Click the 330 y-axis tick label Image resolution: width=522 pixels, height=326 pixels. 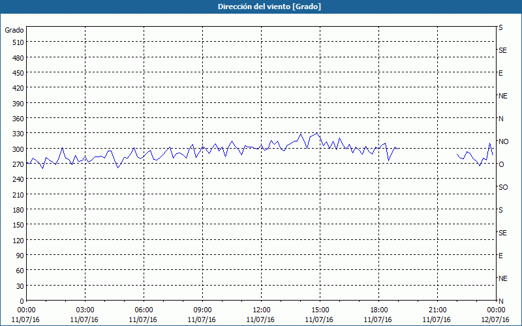point(19,134)
